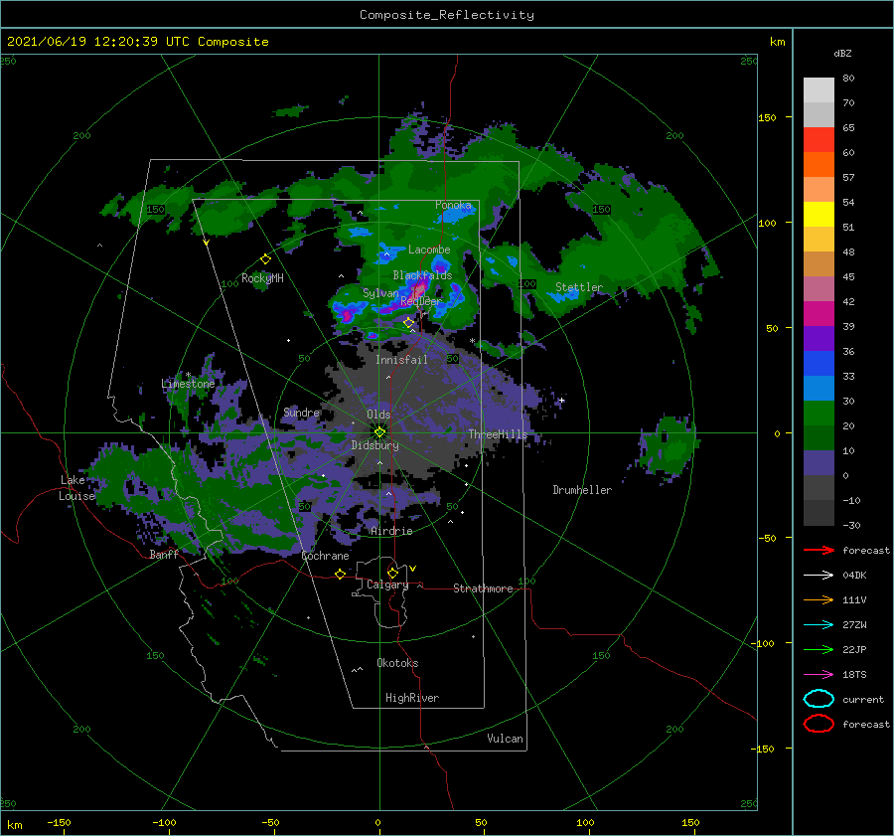Viewport: 894px width, 836px height.
Task: Click the Innisfail town label
Action: coord(401,360)
